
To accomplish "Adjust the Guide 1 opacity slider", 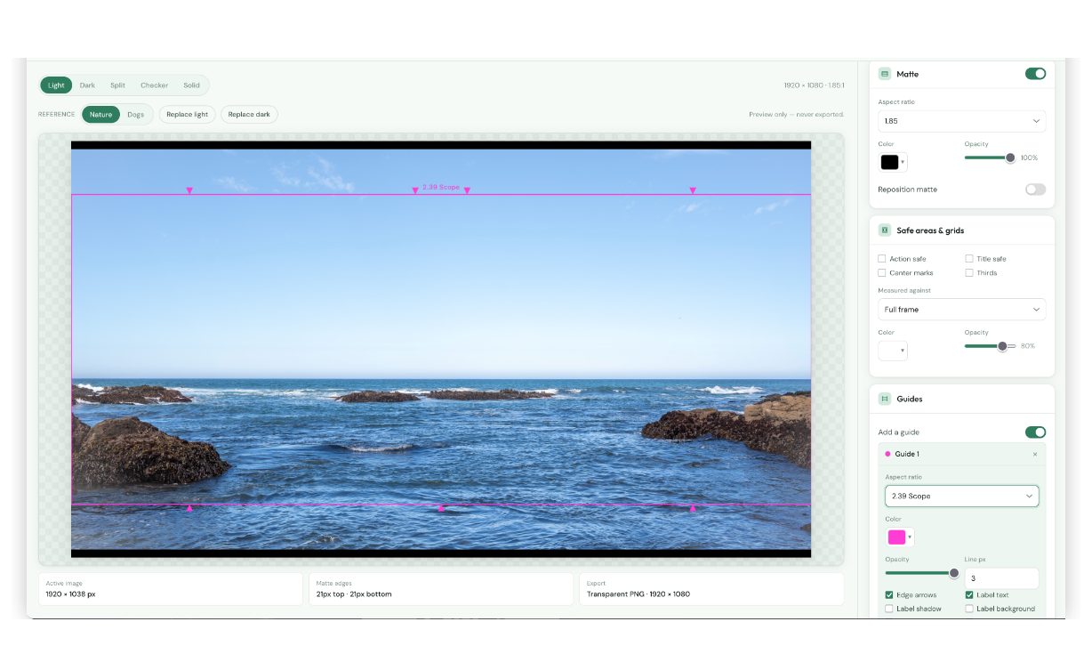I will [922, 573].
